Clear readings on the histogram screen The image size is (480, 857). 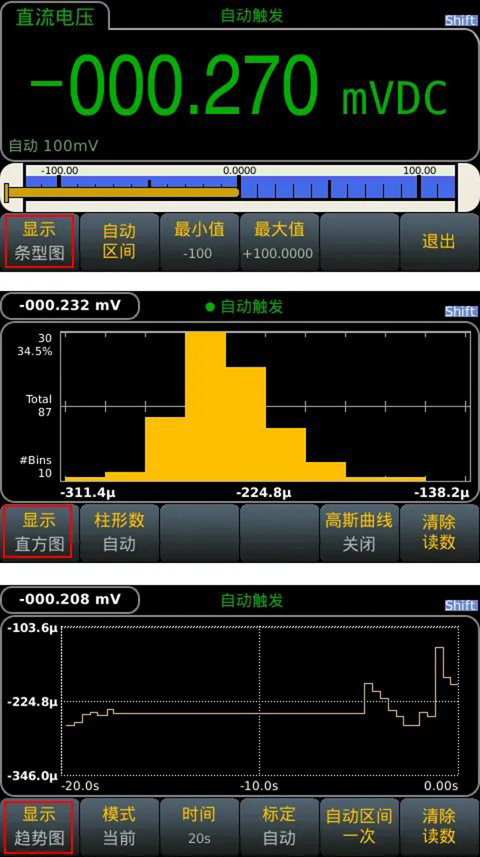pyautogui.click(x=439, y=532)
